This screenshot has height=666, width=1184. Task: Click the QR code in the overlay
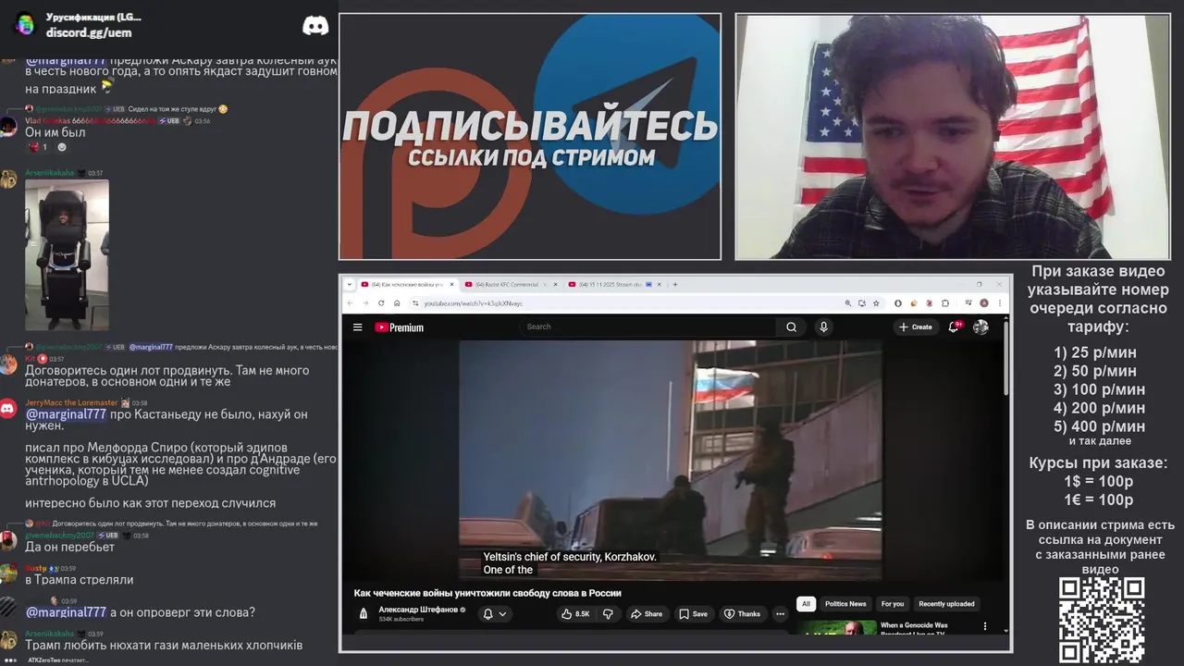click(1101, 620)
